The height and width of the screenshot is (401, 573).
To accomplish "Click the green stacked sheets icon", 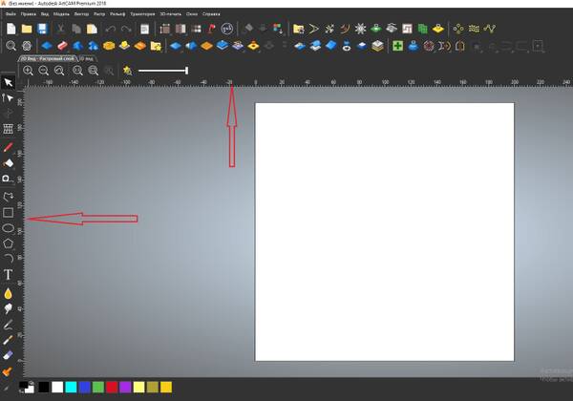I will (x=422, y=29).
